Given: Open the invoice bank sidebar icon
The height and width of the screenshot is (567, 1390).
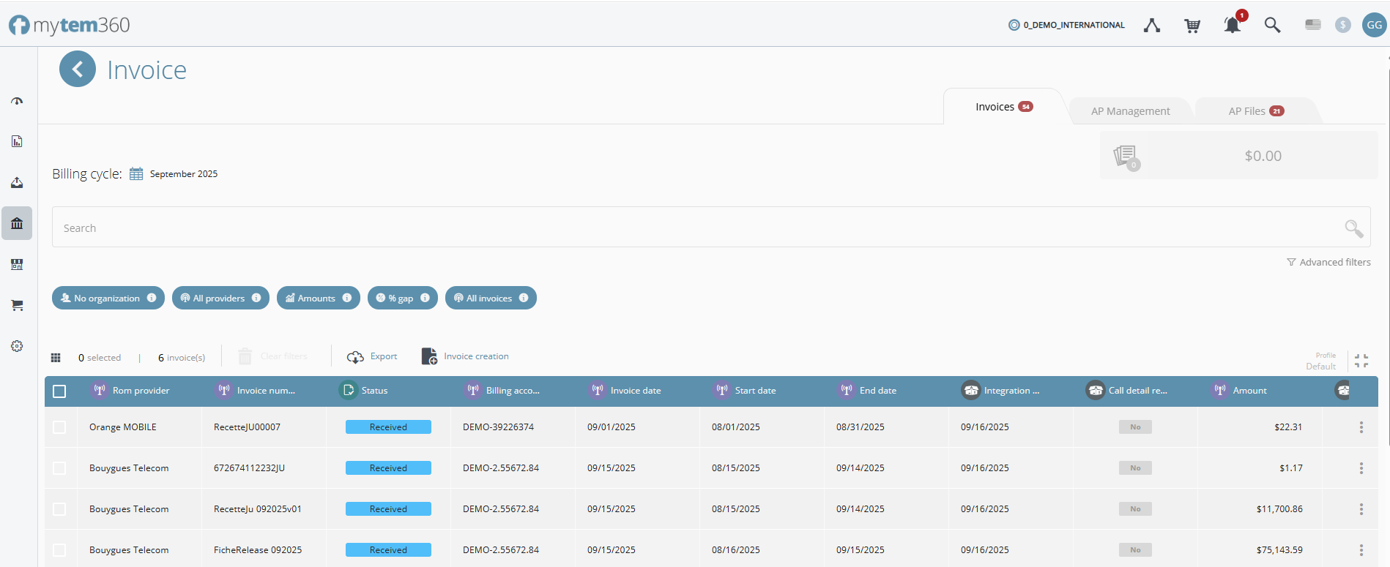Looking at the screenshot, I should pos(17,223).
